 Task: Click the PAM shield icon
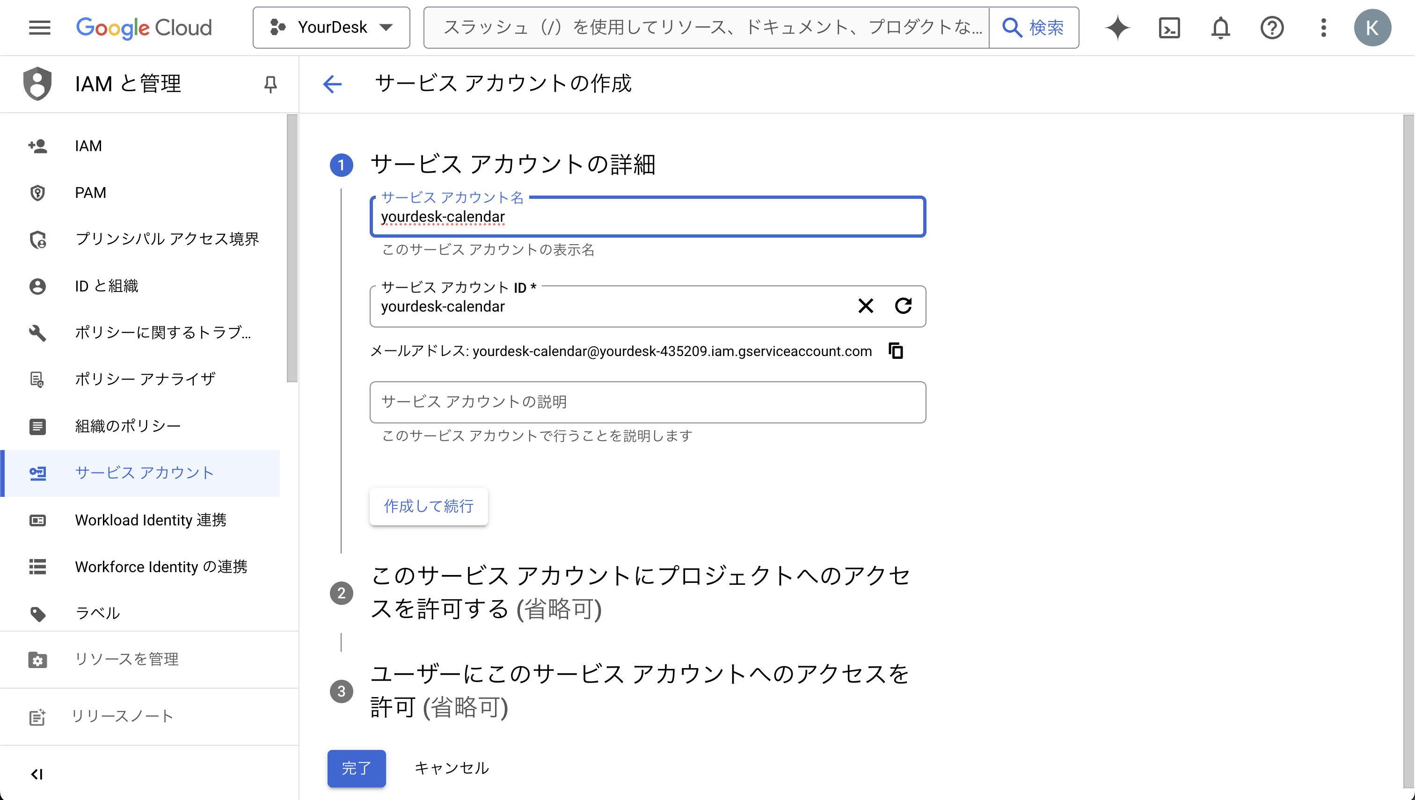tap(37, 193)
